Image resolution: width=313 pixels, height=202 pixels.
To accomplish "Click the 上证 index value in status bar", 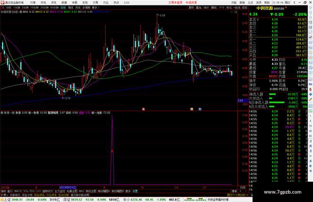I will tap(17, 200).
